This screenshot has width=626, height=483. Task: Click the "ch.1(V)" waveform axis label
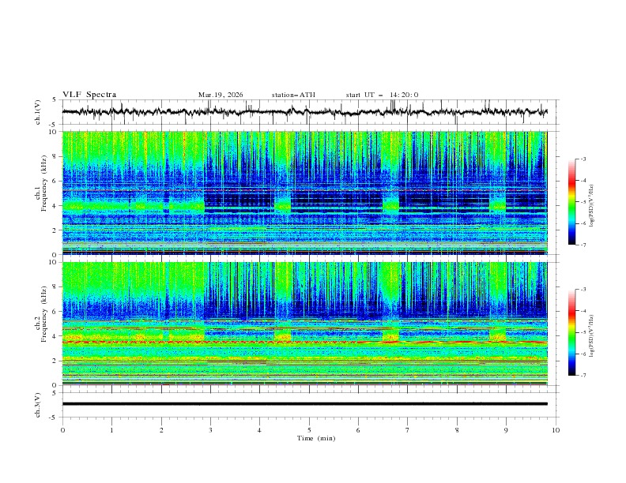[x=38, y=112]
